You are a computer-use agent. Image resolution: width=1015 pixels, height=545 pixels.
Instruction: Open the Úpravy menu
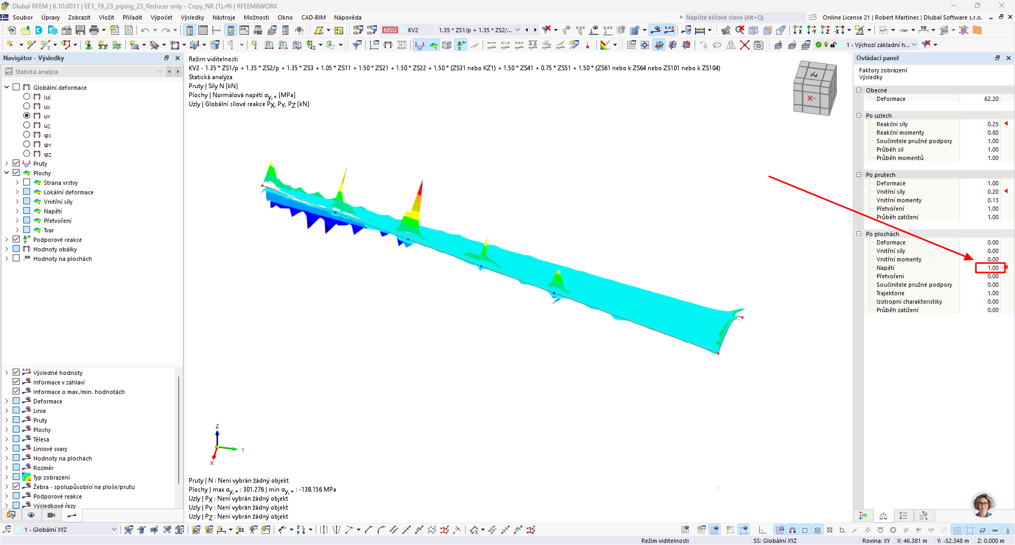pyautogui.click(x=51, y=17)
